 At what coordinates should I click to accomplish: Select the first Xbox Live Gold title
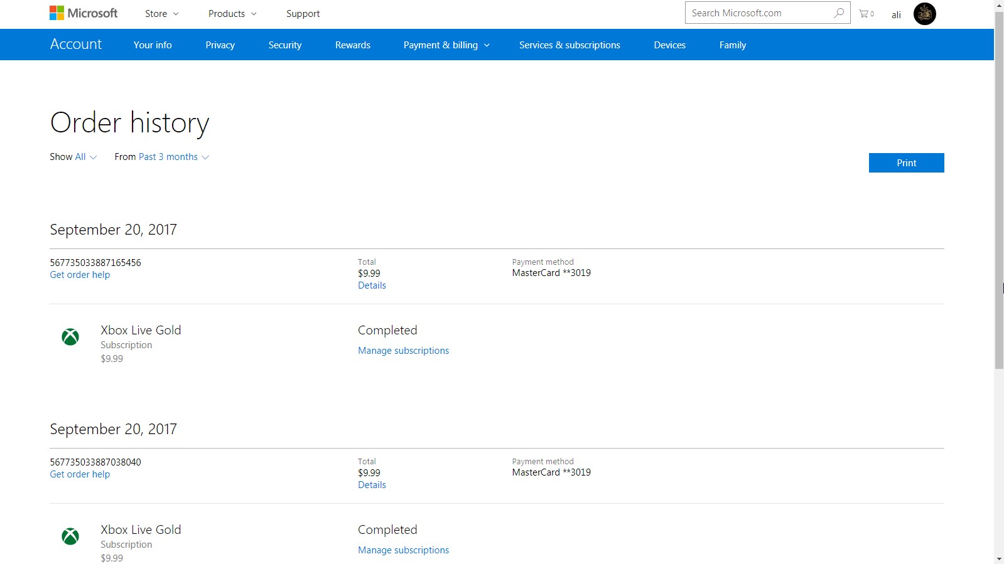pyautogui.click(x=141, y=330)
